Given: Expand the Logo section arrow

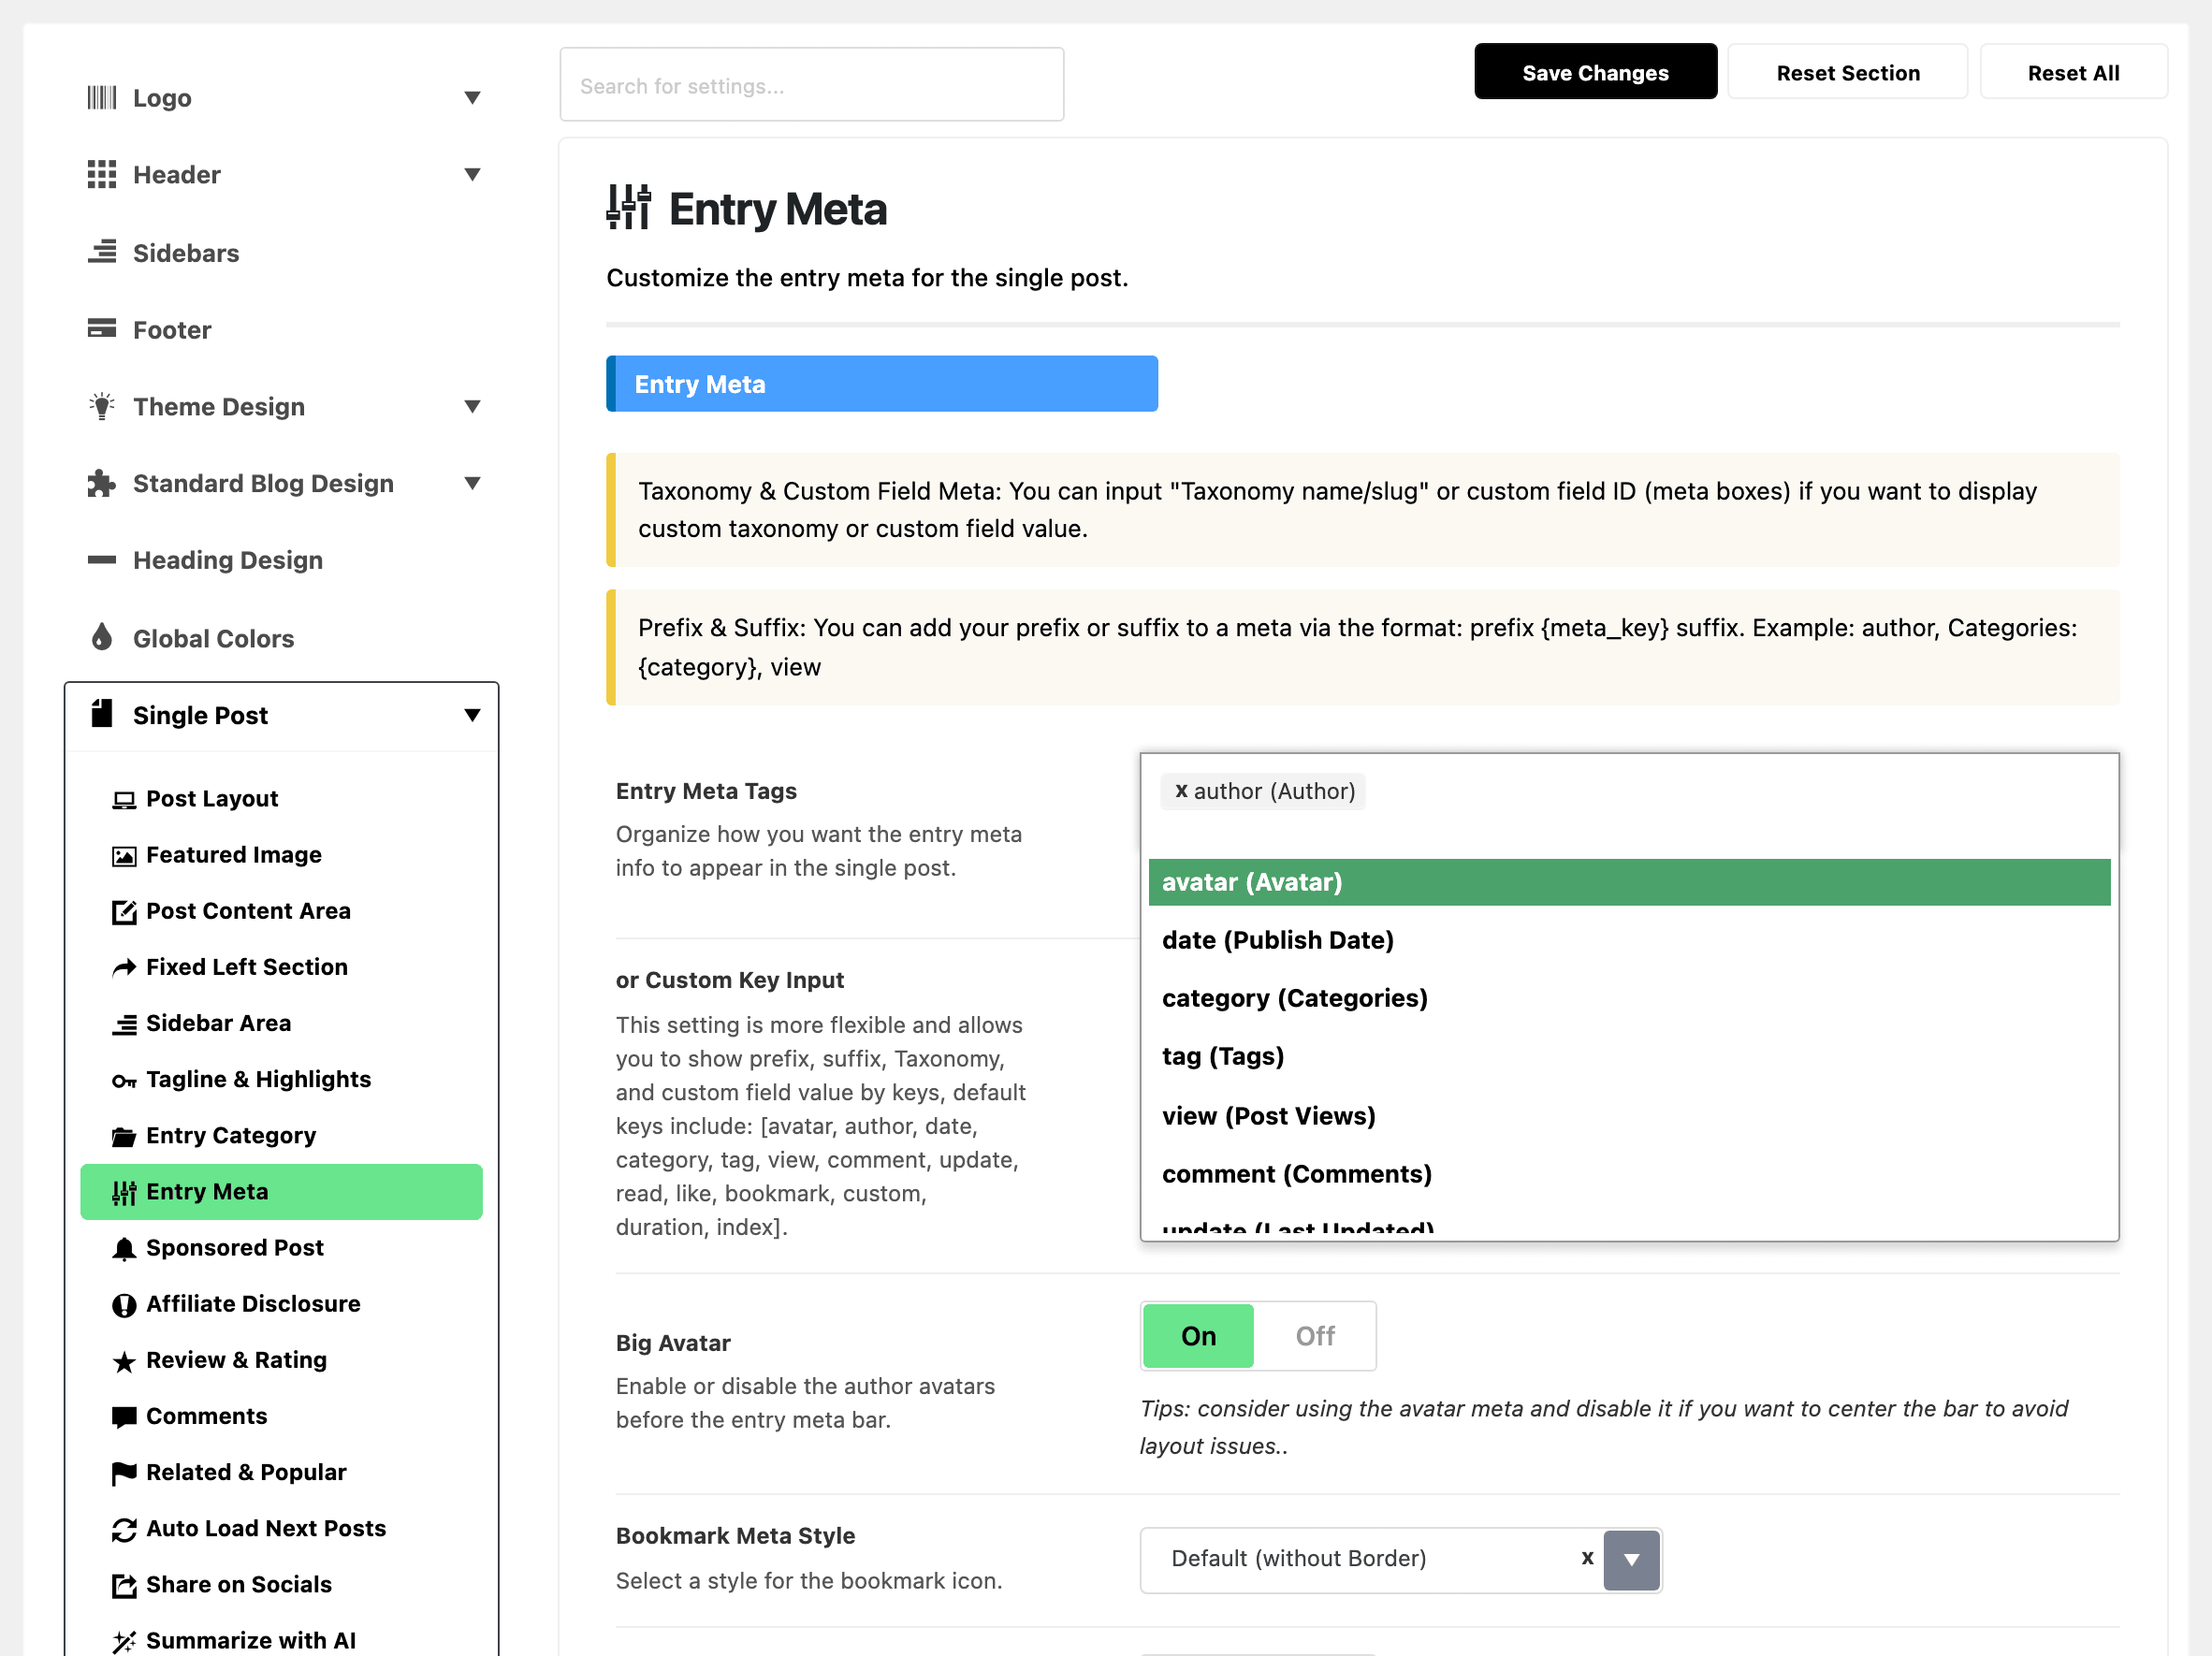Looking at the screenshot, I should coord(472,97).
